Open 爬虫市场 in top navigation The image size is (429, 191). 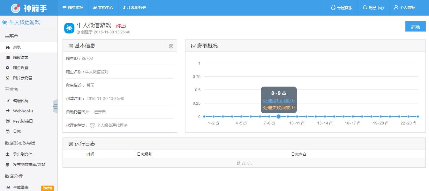73,8
